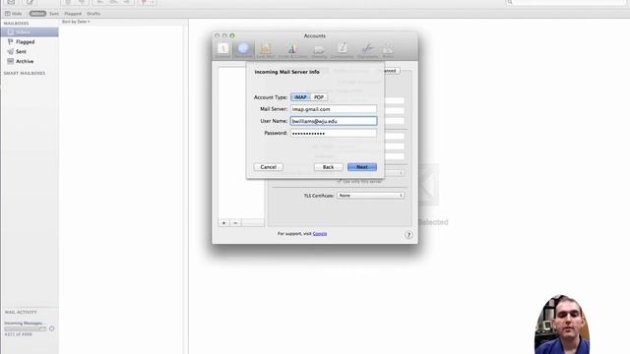Open the TLS Certificate dropdown
Screen dimensions: 630x354
(x=370, y=195)
